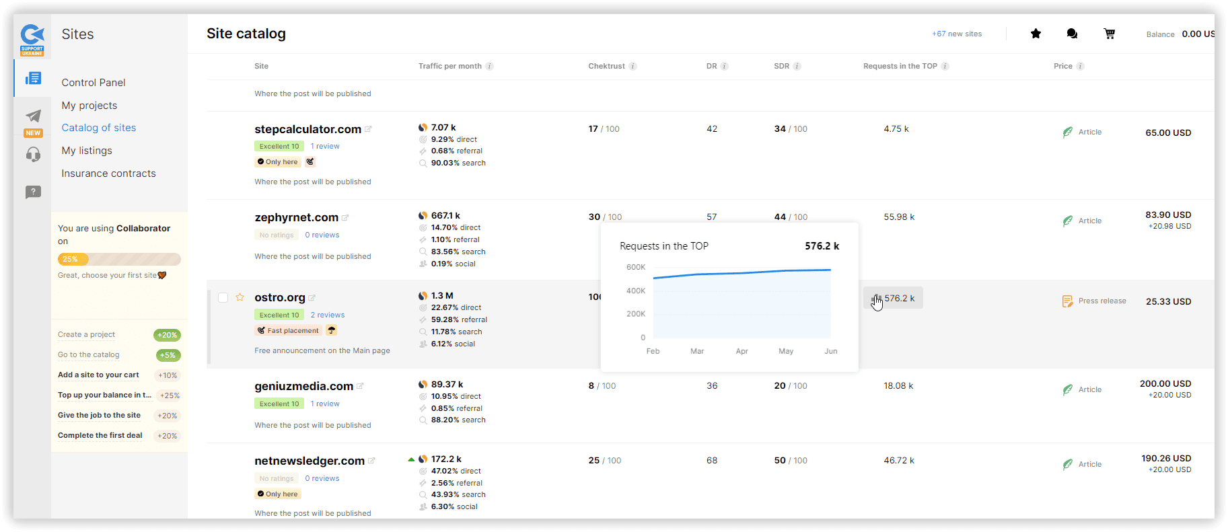The width and height of the screenshot is (1228, 532).
Task: Open the paper plane icon marked NEW
Action: (x=33, y=116)
